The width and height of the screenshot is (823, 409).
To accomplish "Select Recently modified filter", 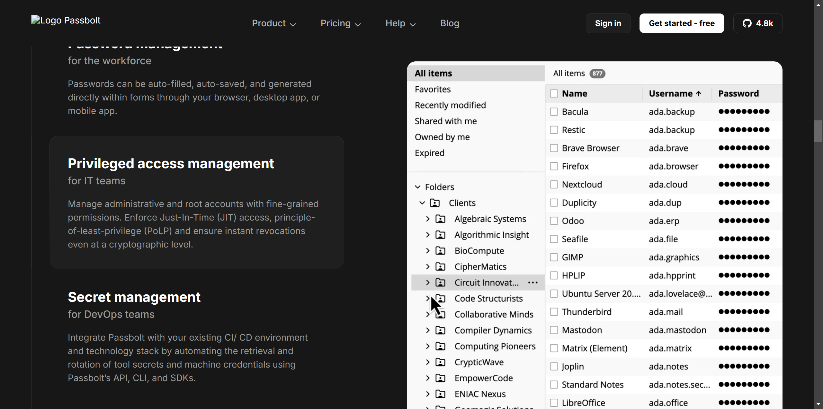I will pyautogui.click(x=450, y=105).
